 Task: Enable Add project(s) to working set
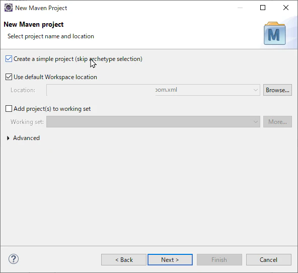(x=9, y=109)
